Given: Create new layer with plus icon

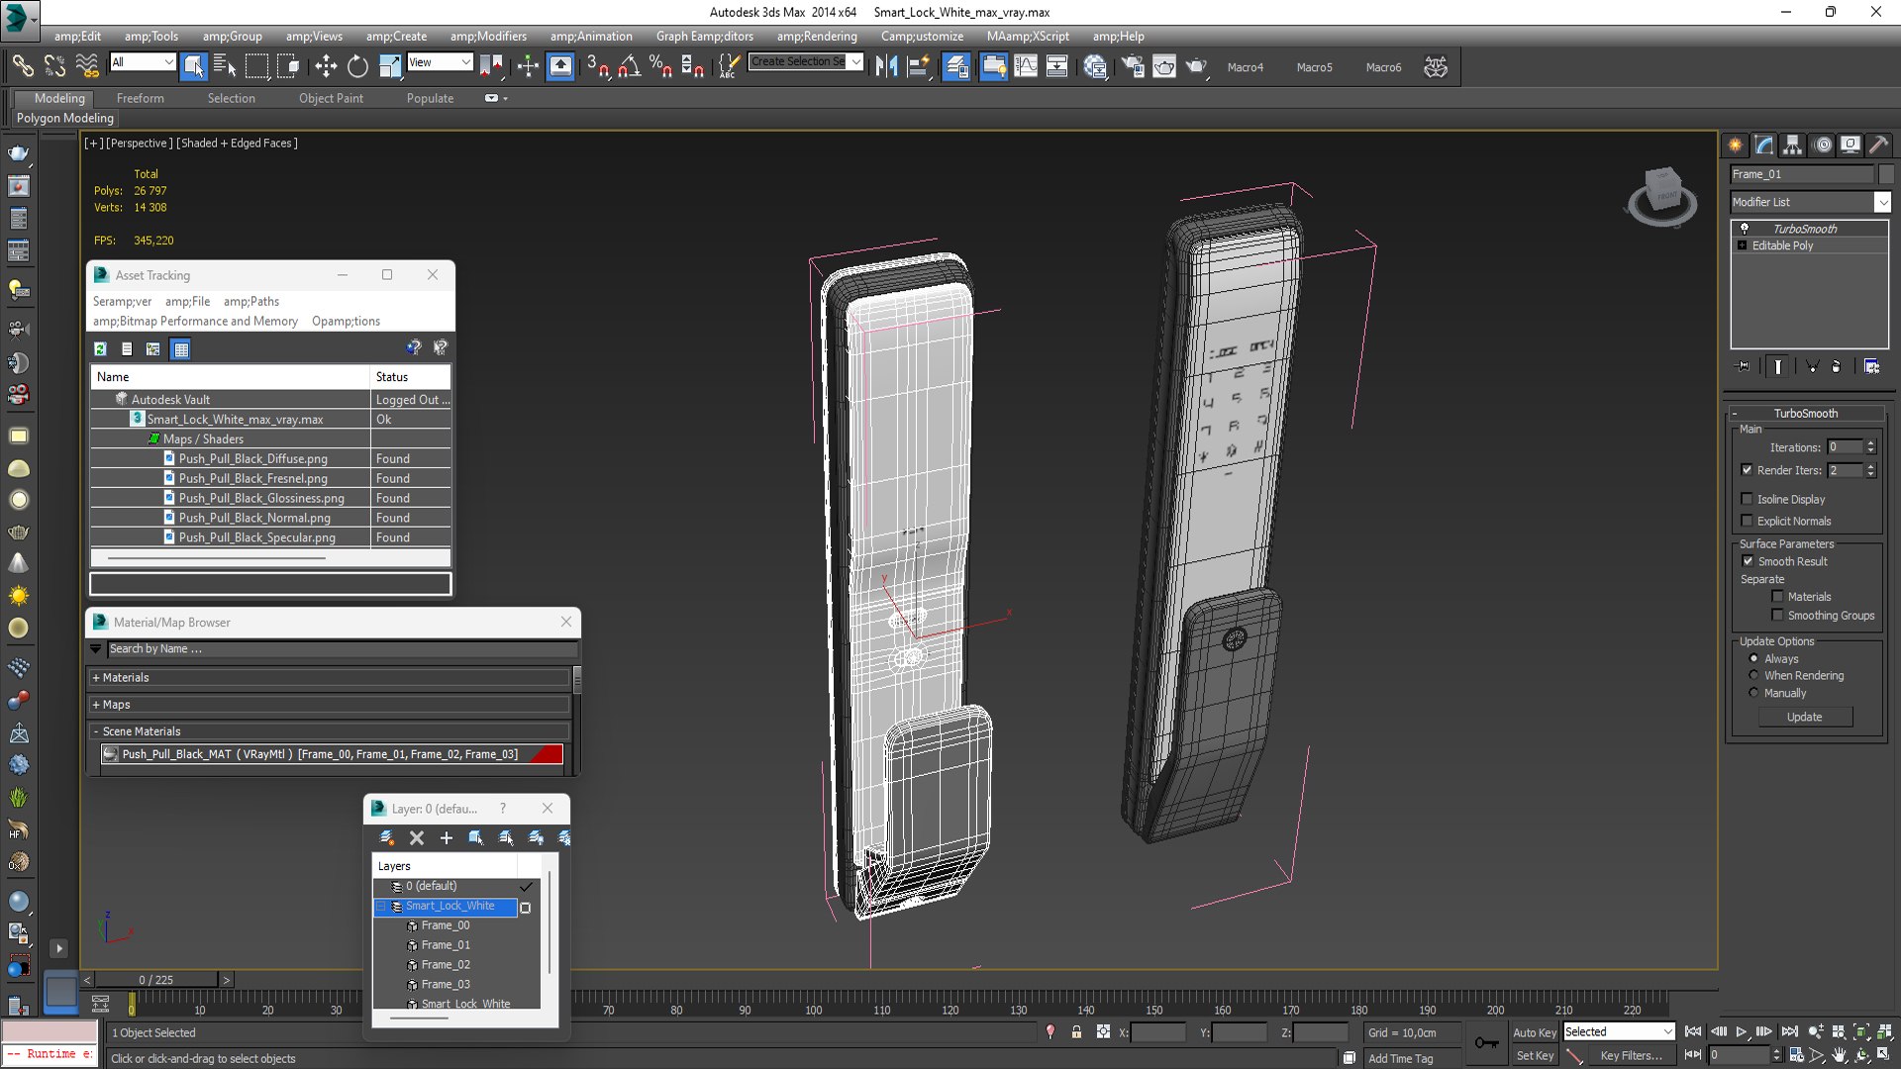Looking at the screenshot, I should pyautogui.click(x=447, y=837).
